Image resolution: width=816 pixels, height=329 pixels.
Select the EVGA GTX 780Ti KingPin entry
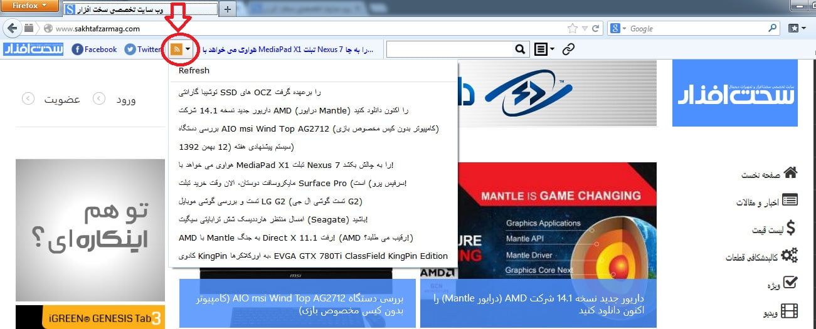313,256
